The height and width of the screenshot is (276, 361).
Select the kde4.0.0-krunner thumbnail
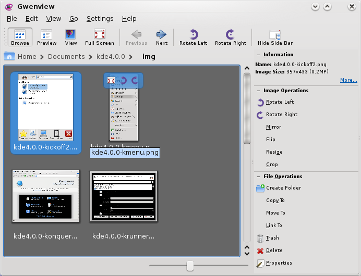[124, 196]
